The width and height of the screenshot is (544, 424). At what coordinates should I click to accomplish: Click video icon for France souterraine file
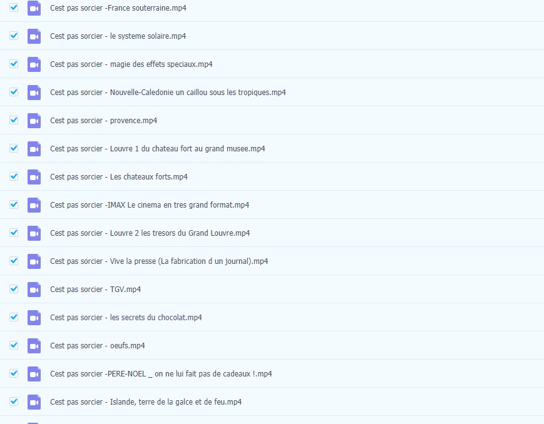coord(34,8)
